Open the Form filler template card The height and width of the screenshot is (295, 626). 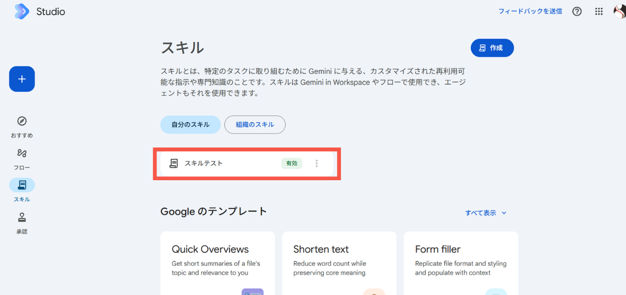461,263
